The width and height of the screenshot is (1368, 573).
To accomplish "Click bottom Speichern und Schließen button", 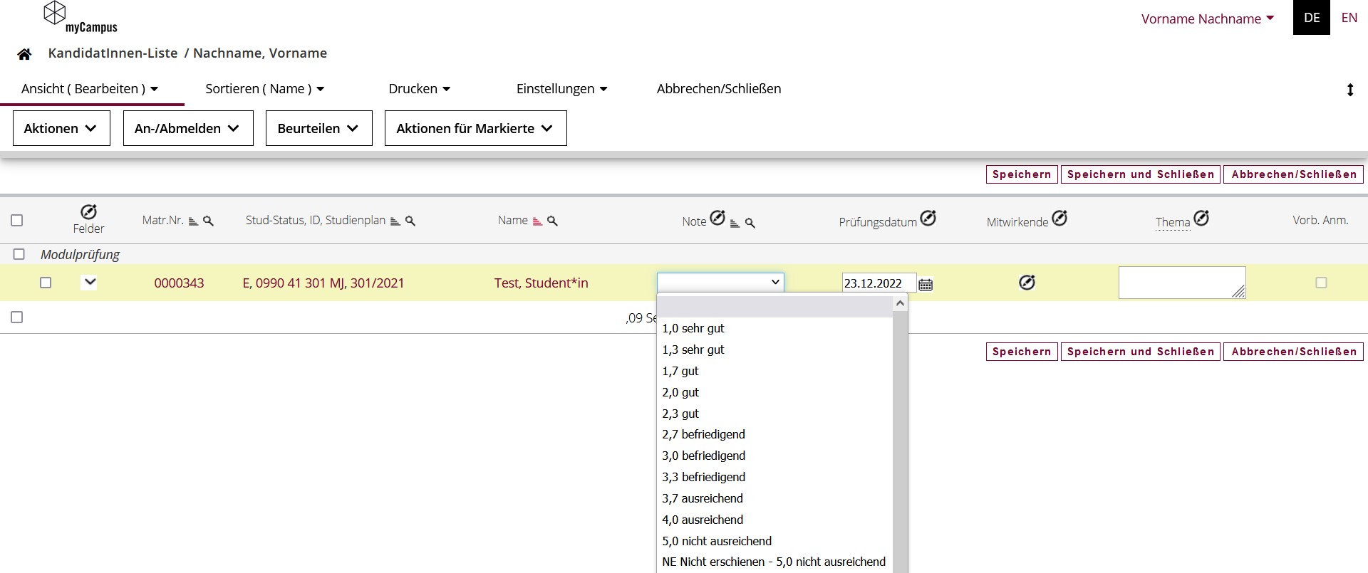I will [1141, 352].
